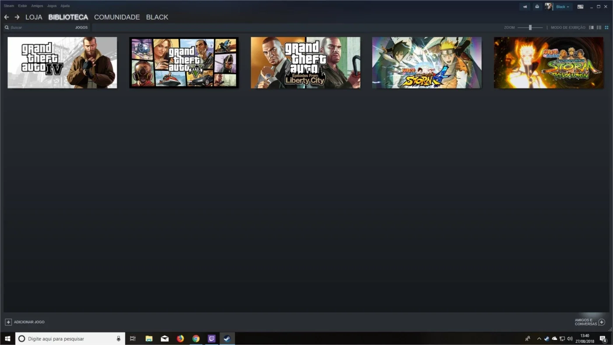
Task: Open the JOGOS filter dropdown
Action: [81, 28]
